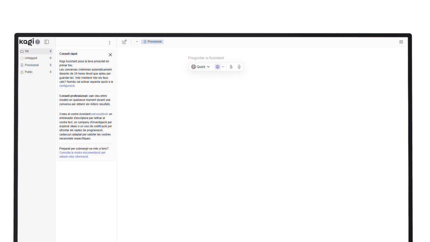Attach a file with the paperclip icon
This screenshot has height=242, width=430.
[x=231, y=67]
